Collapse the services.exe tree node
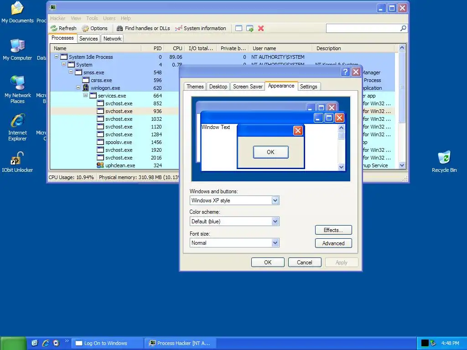 85,95
